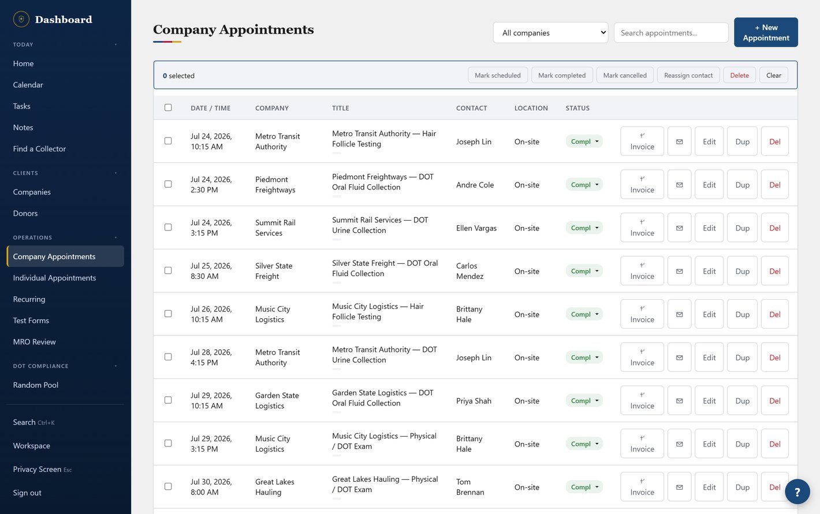Navigate to Donors in sidebar

point(65,213)
